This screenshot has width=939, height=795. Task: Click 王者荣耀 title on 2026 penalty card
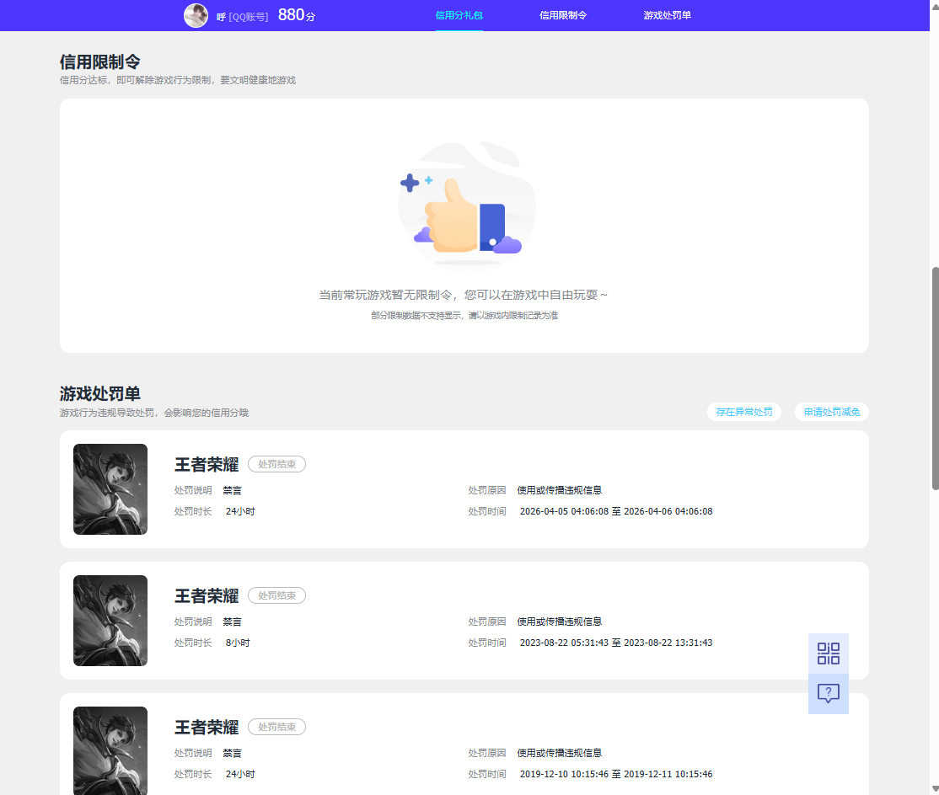click(207, 465)
